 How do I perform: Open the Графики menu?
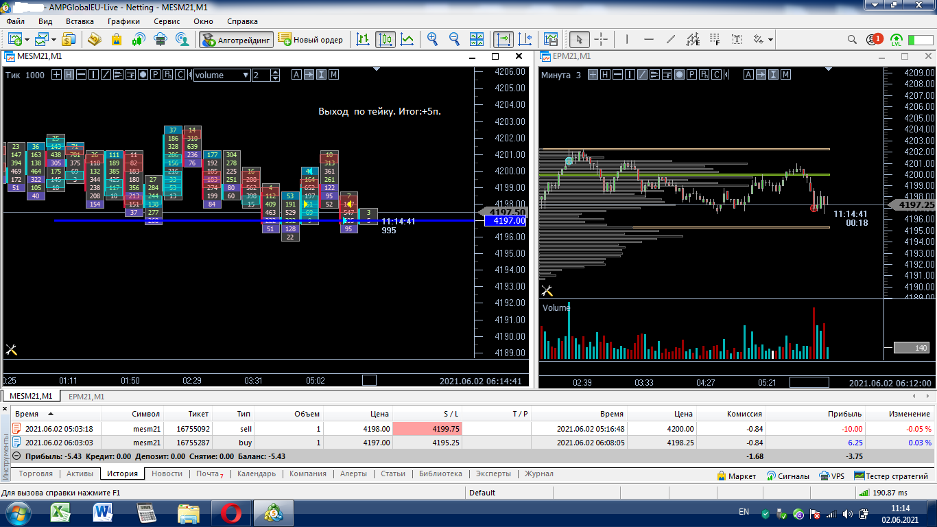[123, 21]
